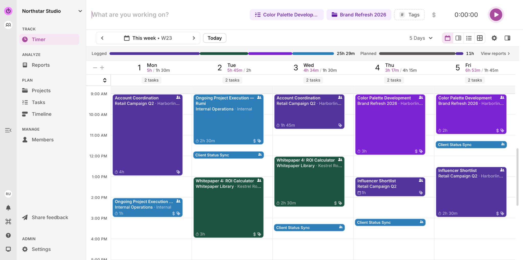This screenshot has height=260, width=523.
Task: Open Settings in the sidebar
Action: [x=49, y=249]
